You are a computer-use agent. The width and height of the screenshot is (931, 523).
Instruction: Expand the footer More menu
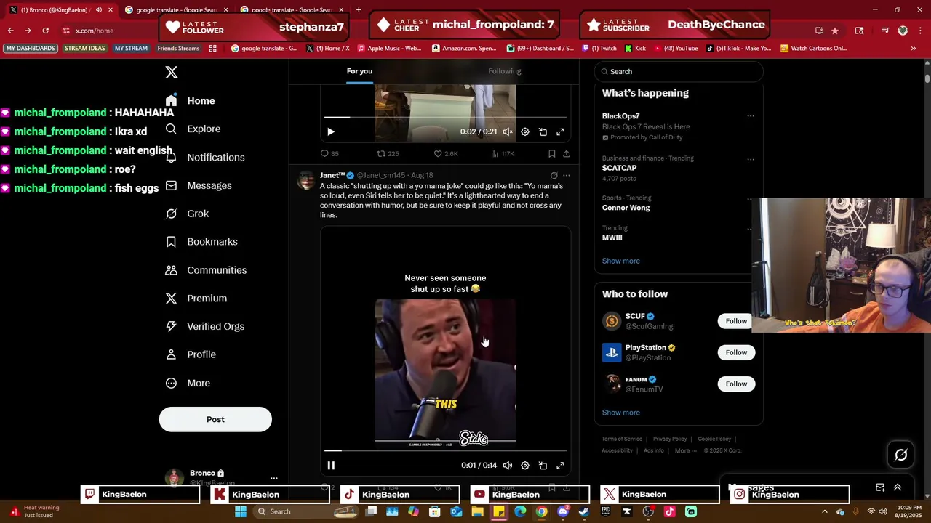pyautogui.click(x=685, y=450)
